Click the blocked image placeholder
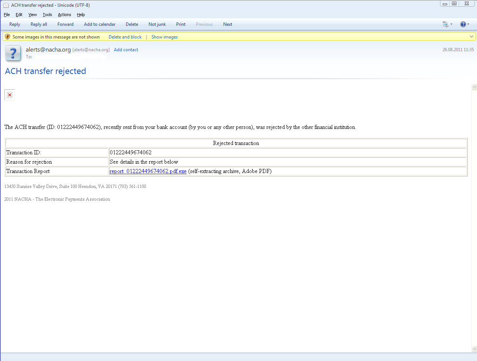Screen dimensions: 477x361 click(x=10, y=95)
